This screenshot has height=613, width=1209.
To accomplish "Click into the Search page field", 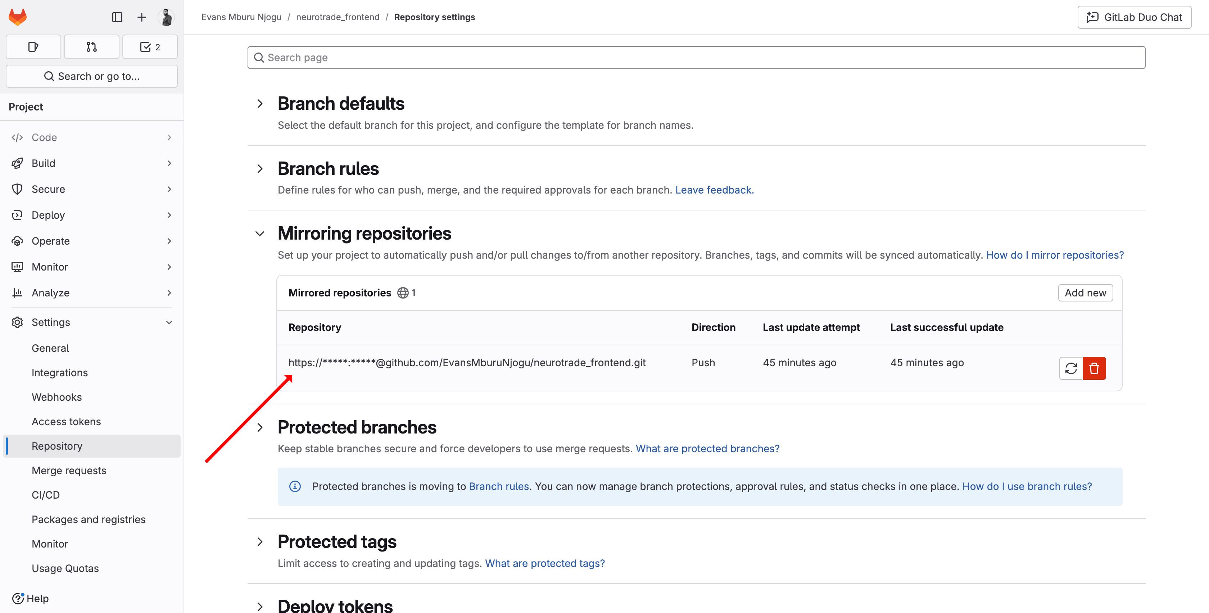I will (x=696, y=58).
